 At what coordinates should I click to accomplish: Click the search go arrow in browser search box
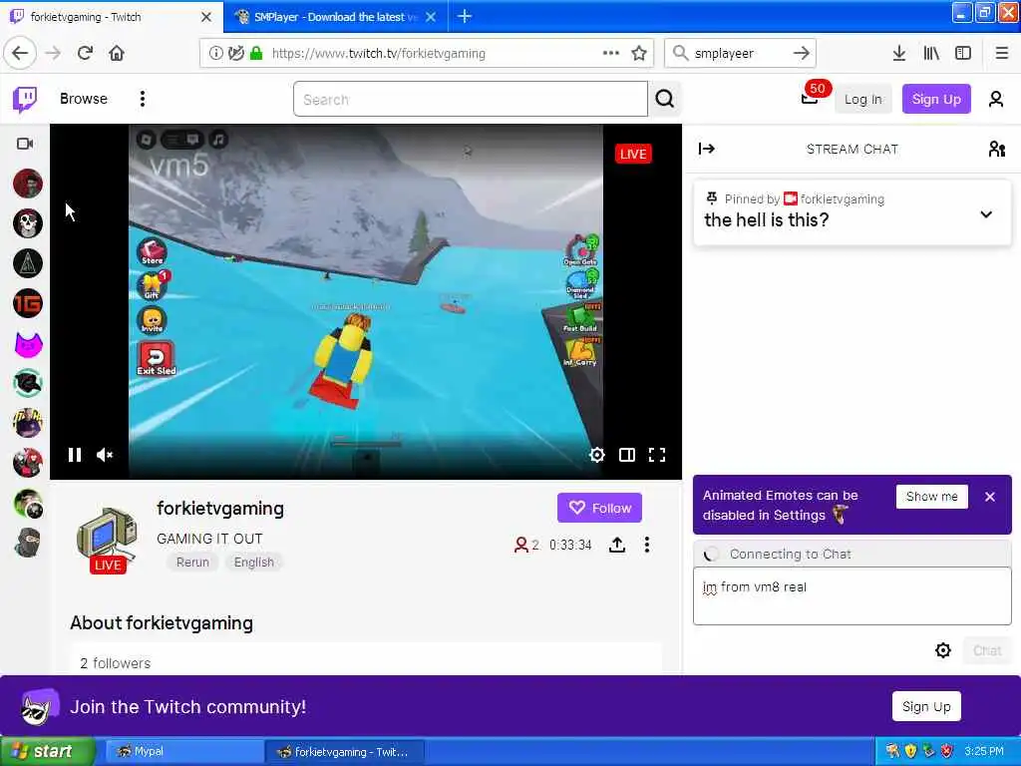click(x=801, y=53)
